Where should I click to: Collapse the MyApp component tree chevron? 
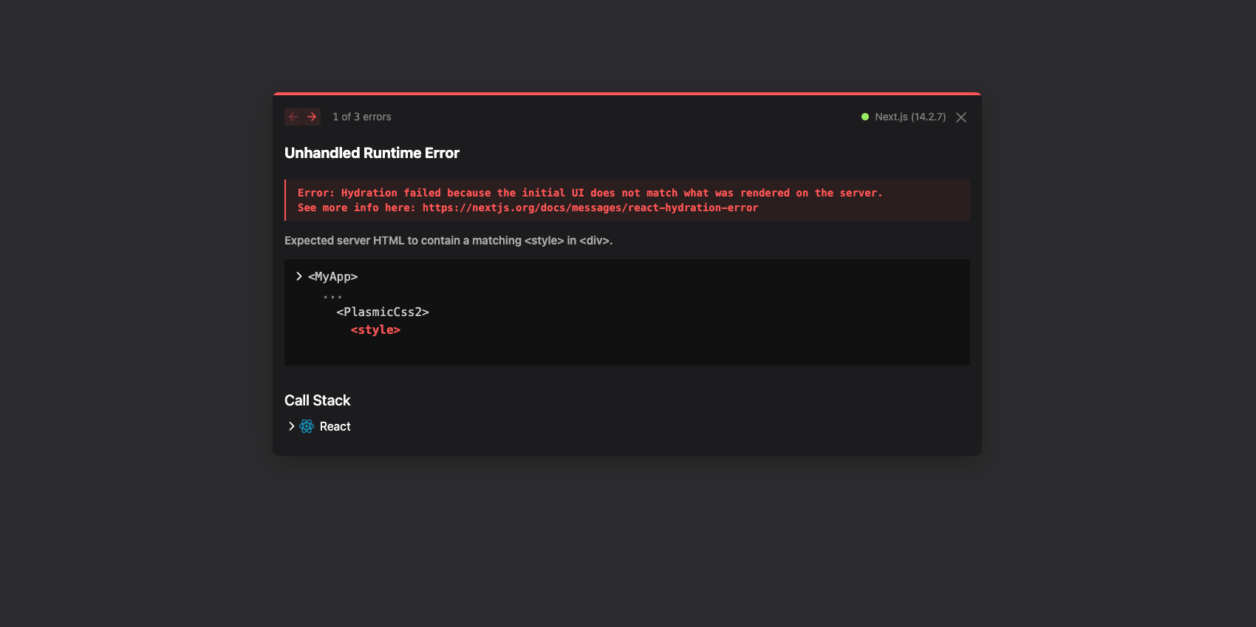coord(298,276)
